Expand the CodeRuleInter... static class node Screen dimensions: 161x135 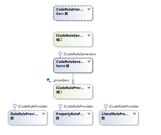click(89, 9)
